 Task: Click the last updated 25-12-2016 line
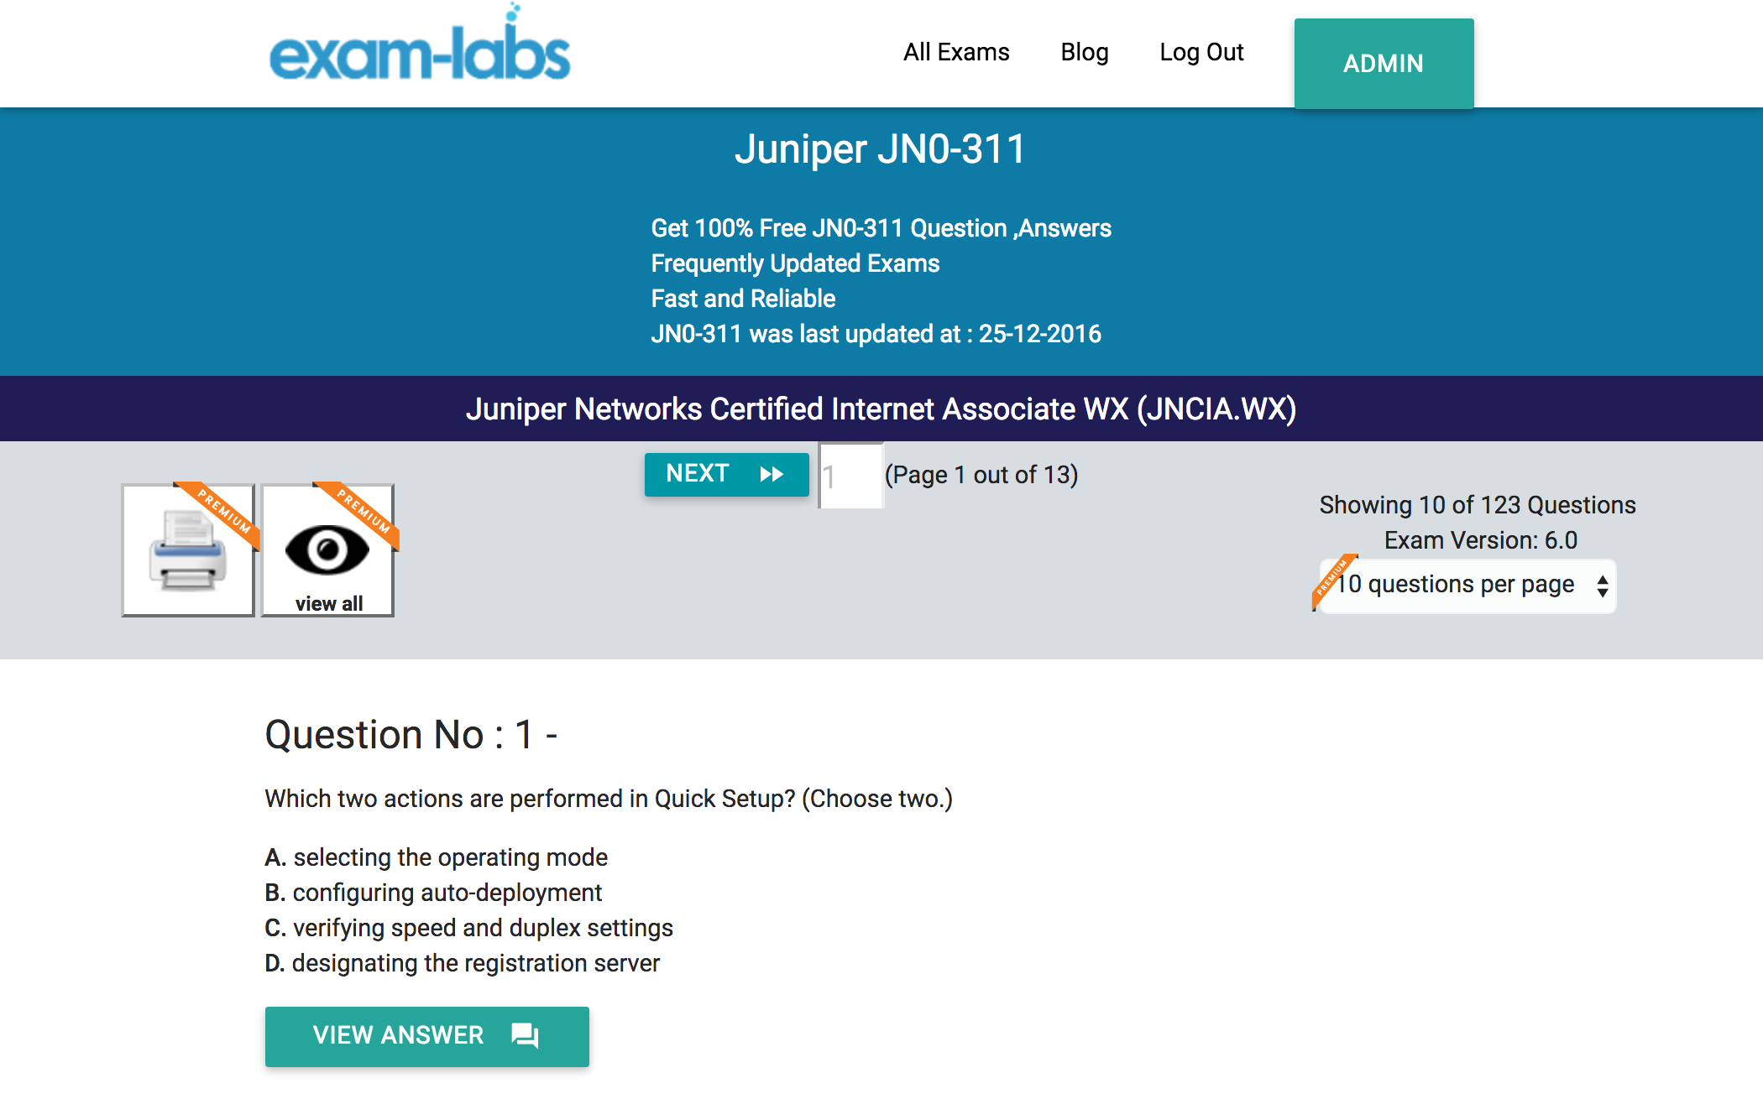[876, 334]
